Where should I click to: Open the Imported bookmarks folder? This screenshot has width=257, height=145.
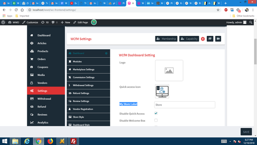[22, 16]
